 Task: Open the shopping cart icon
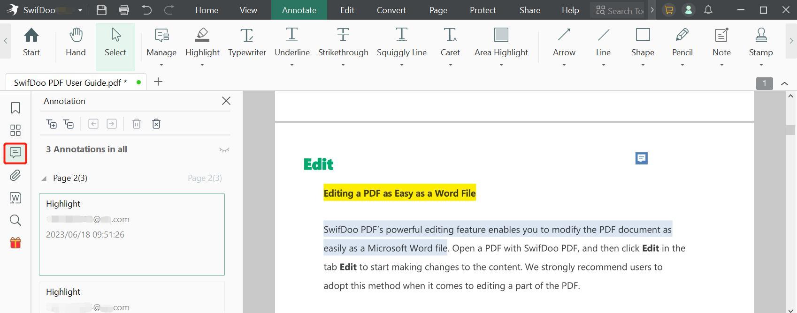click(x=669, y=10)
